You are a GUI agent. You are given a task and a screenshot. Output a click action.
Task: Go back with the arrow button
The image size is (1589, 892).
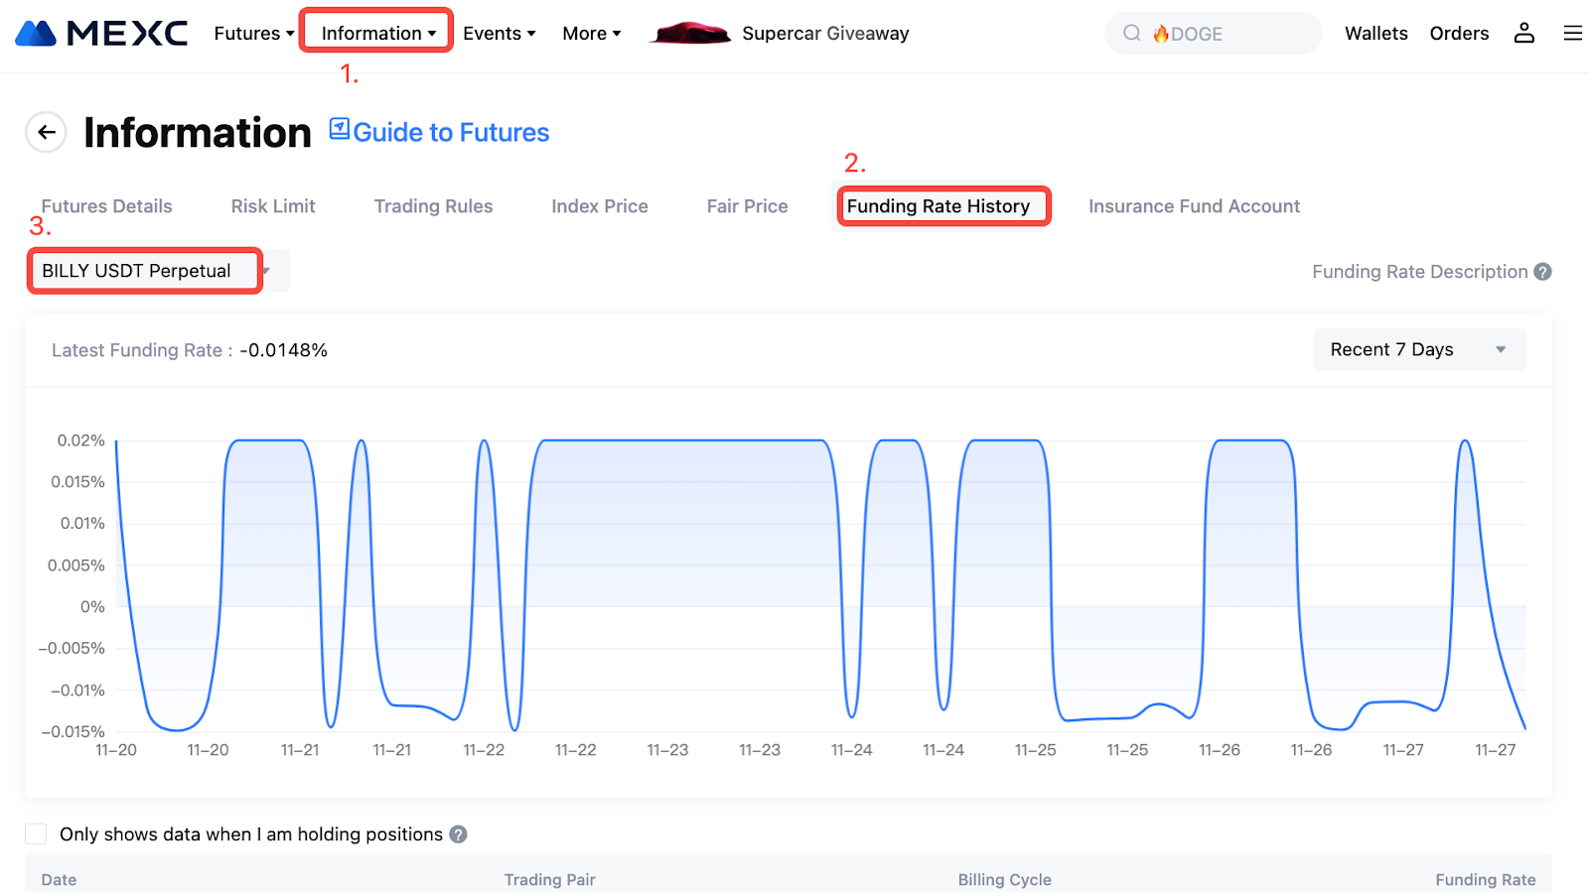point(46,132)
